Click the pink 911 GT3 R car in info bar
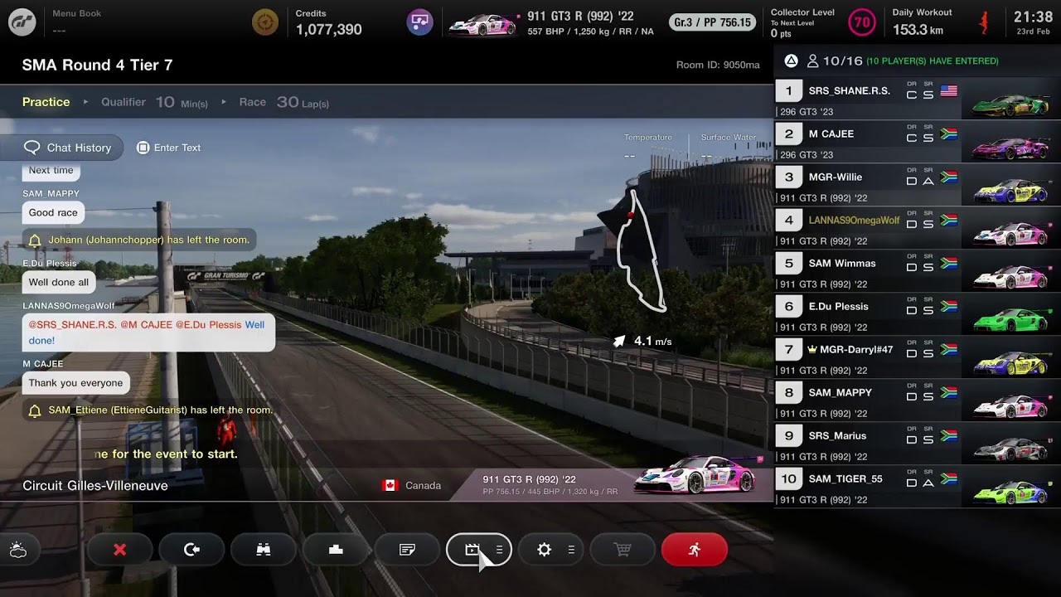1061x597 pixels. (x=698, y=474)
